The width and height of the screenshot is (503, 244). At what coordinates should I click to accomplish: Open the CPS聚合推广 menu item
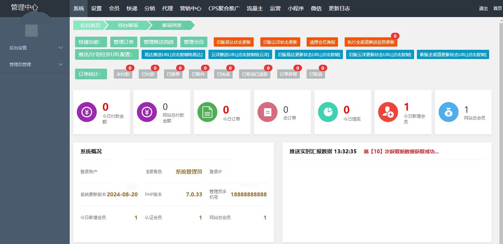click(x=224, y=9)
